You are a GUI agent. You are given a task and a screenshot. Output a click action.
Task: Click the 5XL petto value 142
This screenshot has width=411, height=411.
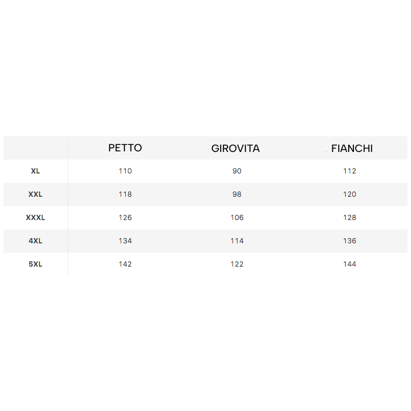[125, 264]
